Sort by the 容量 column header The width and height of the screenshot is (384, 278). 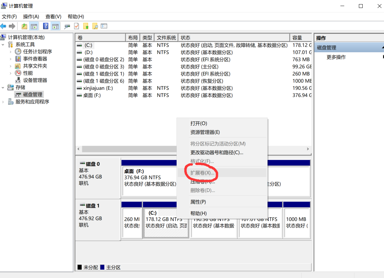(301, 38)
